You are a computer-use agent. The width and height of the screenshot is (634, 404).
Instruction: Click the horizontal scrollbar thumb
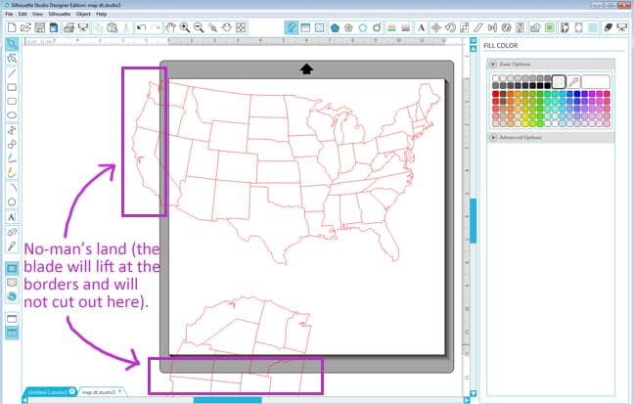(227, 400)
